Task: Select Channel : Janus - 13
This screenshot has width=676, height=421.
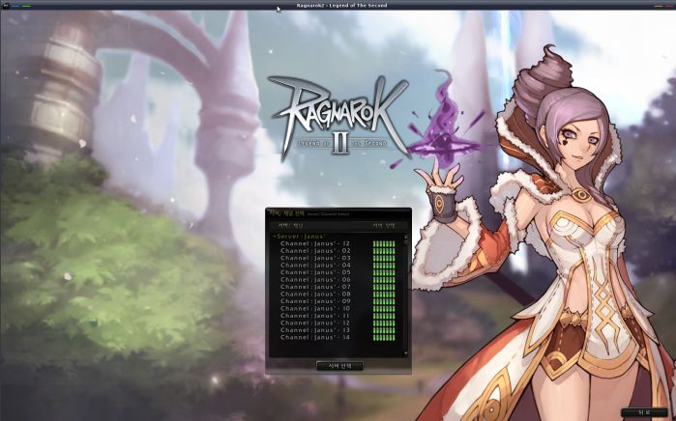Action: tap(315, 330)
